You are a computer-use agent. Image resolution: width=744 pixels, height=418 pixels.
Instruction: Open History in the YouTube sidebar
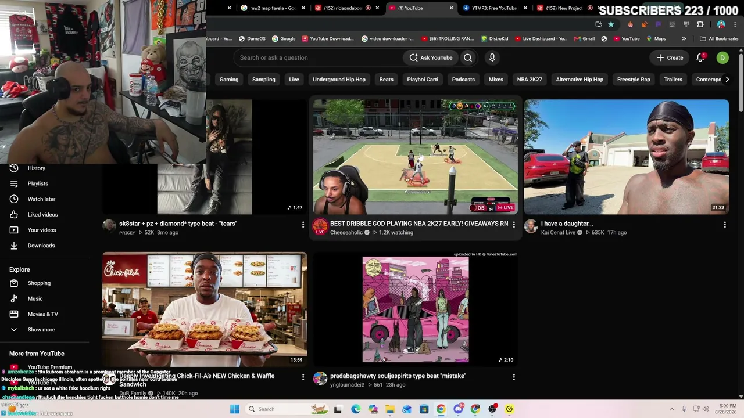tap(36, 168)
